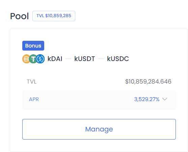
Task: Select the kDAI token name
Action: pyautogui.click(x=55, y=59)
